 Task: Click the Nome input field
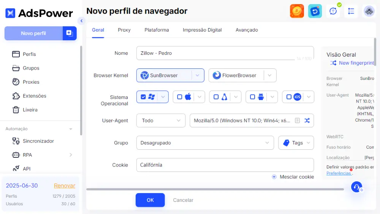(x=225, y=53)
